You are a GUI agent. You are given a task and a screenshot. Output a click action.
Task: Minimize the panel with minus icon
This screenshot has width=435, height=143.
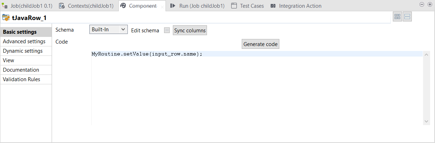pos(422,5)
